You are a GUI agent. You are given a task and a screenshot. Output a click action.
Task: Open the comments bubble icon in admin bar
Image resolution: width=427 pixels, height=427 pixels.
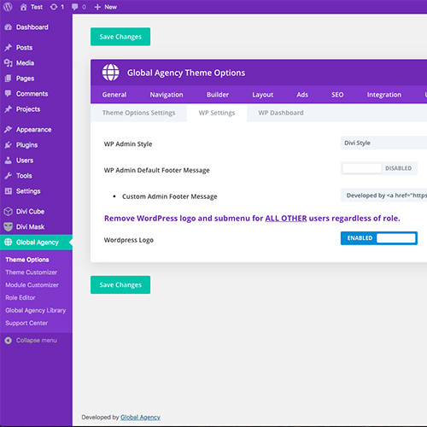tap(75, 7)
